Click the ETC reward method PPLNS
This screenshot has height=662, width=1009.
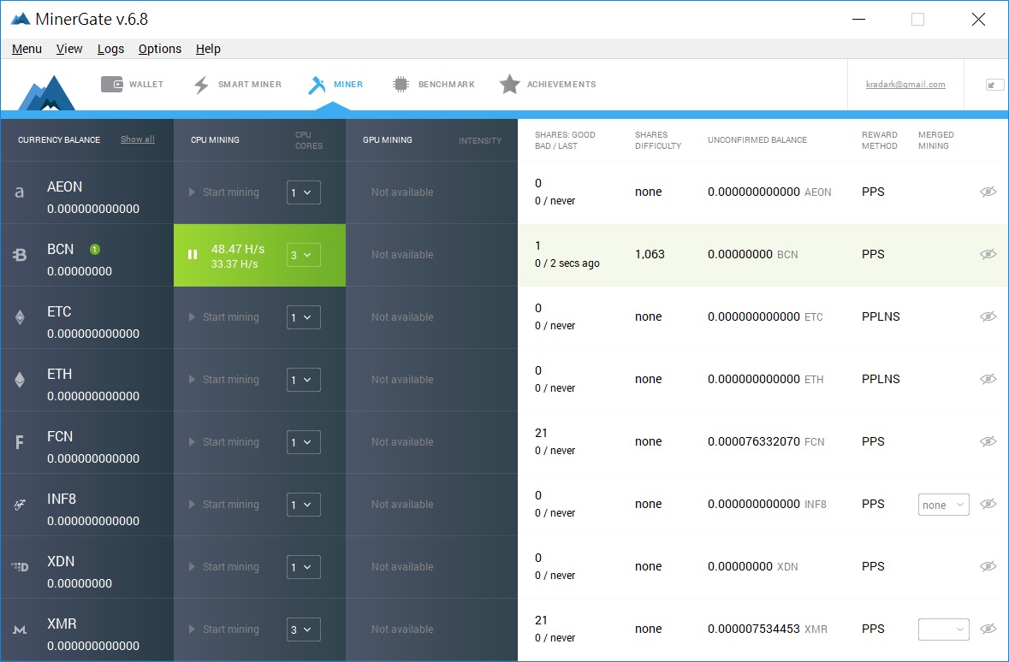(x=881, y=316)
